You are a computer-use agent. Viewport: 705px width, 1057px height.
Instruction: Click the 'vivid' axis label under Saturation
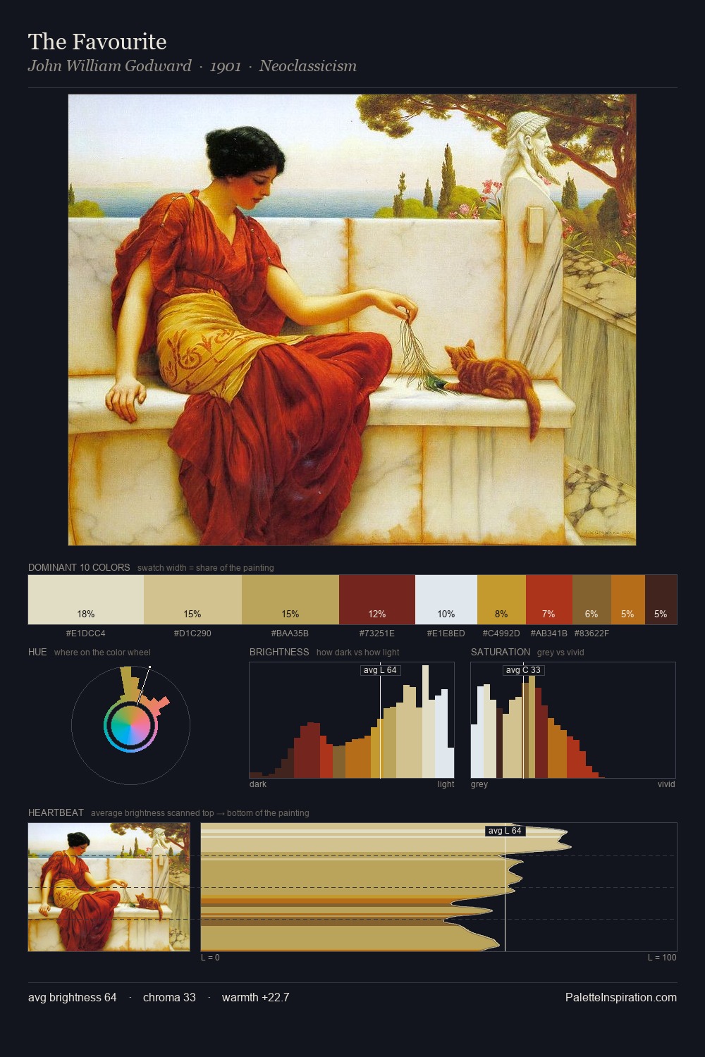(x=666, y=784)
